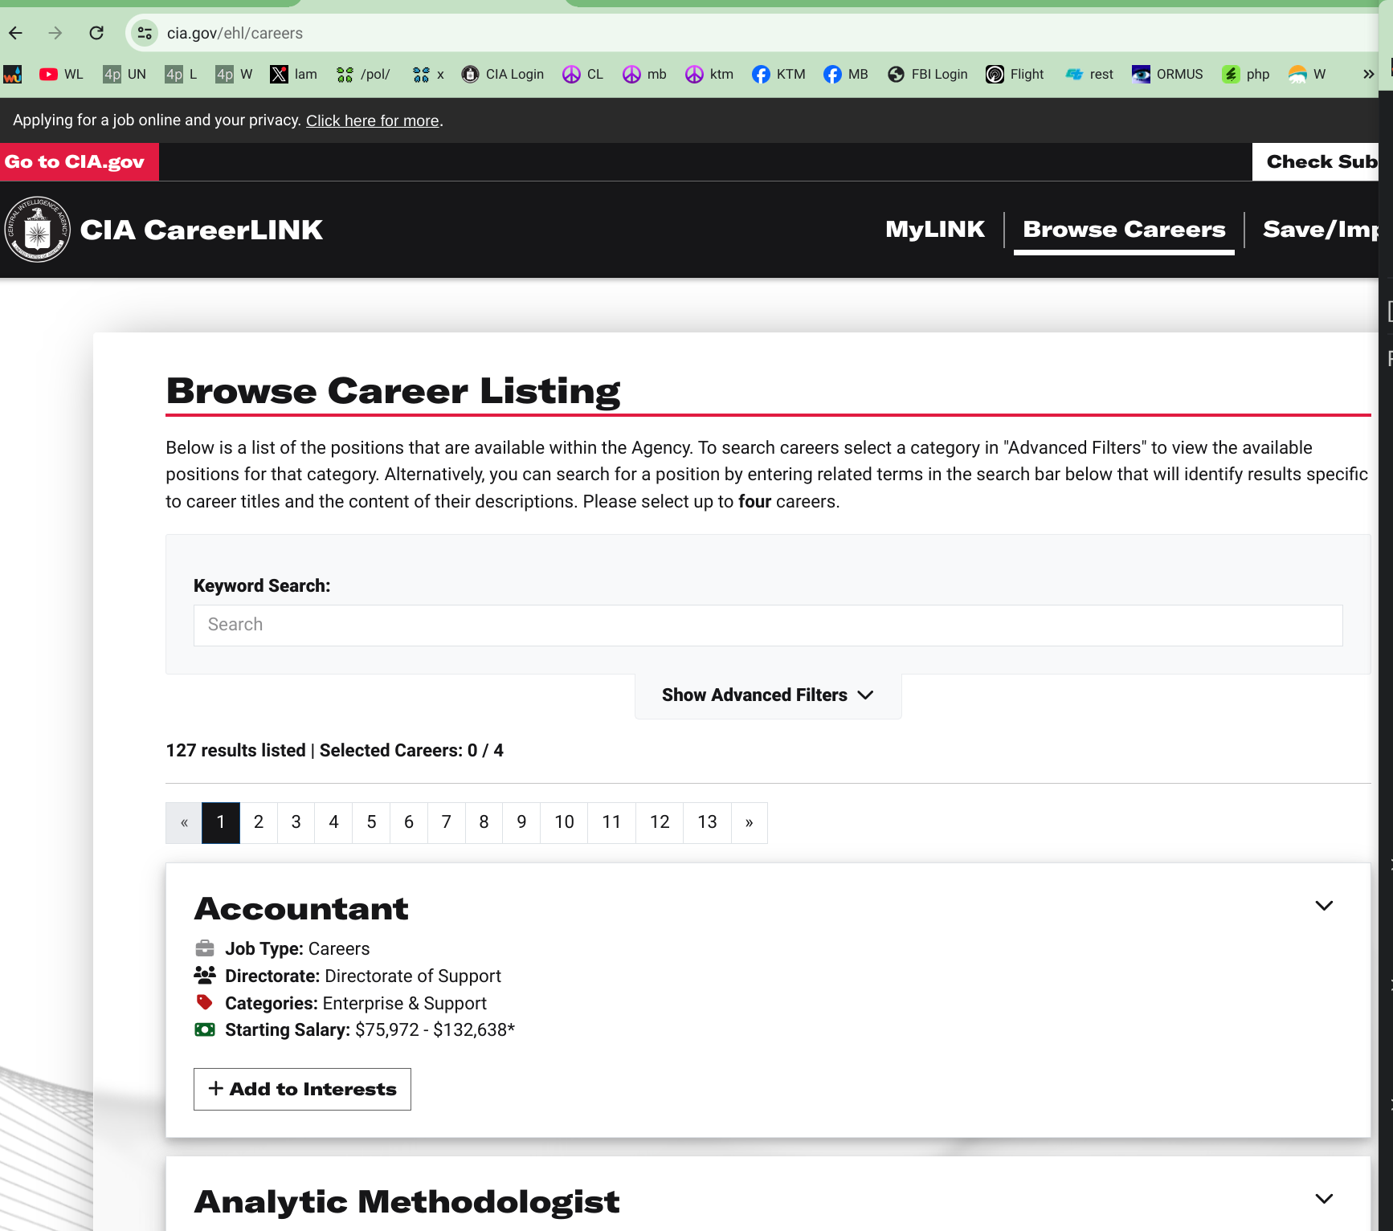Go to results page 2
Image resolution: width=1393 pixels, height=1231 pixels.
(259, 822)
